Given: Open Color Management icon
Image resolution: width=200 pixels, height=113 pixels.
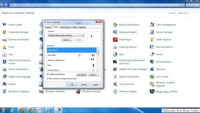Looking at the screenshot, I should click(x=152, y=24).
